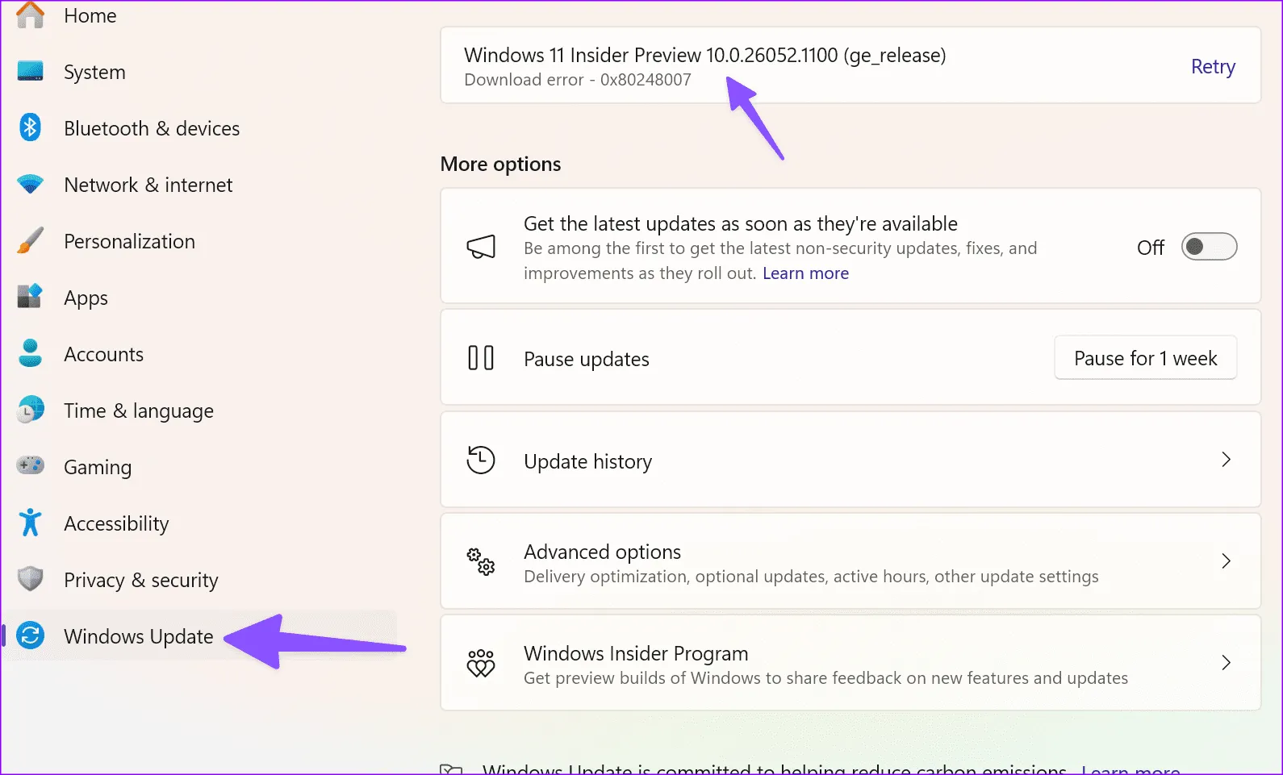Click the Network & internet Wi-Fi icon
1283x775 pixels.
(x=31, y=185)
